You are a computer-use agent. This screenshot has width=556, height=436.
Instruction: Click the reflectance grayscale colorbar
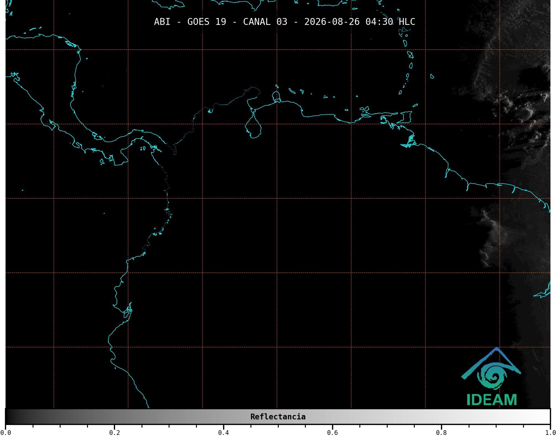tap(278, 417)
